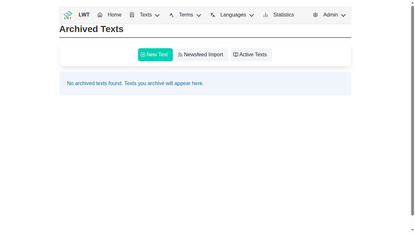Click the home icon next to Home
Screen dimensions: 415x233
100,15
